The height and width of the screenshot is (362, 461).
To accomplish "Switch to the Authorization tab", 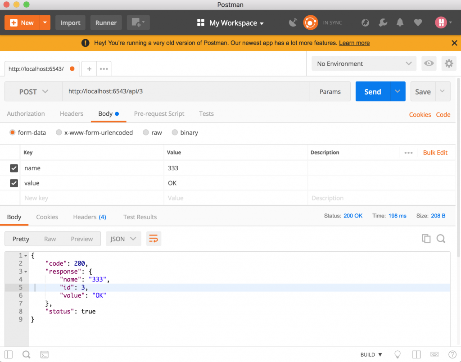I will tap(26, 114).
